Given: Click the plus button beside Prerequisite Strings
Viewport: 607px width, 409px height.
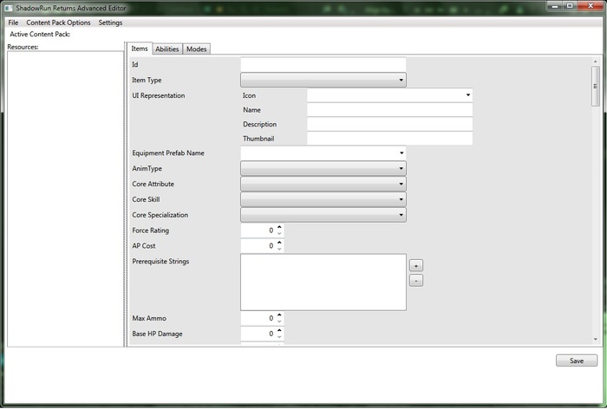Looking at the screenshot, I should pos(415,265).
